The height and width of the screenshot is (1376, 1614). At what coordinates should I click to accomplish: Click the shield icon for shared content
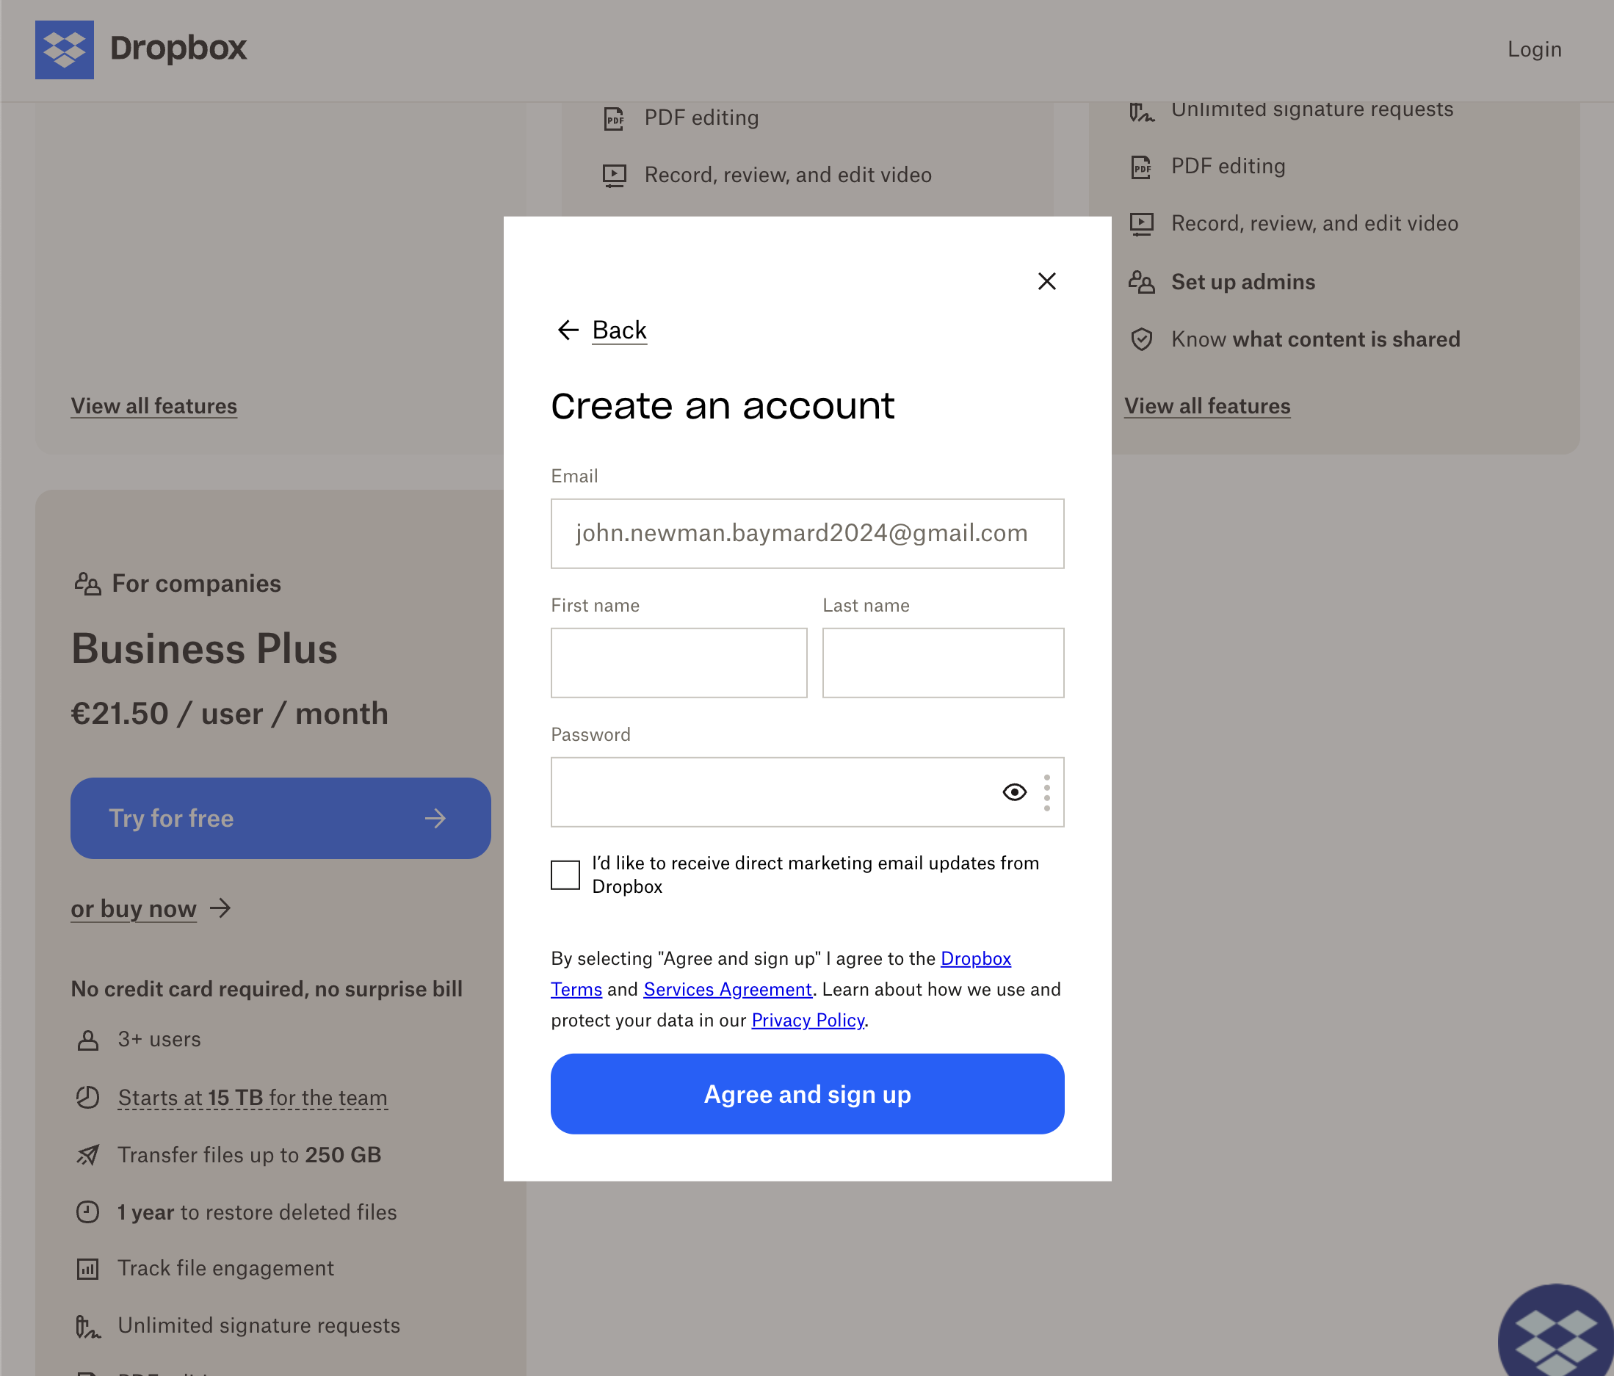click(x=1141, y=339)
